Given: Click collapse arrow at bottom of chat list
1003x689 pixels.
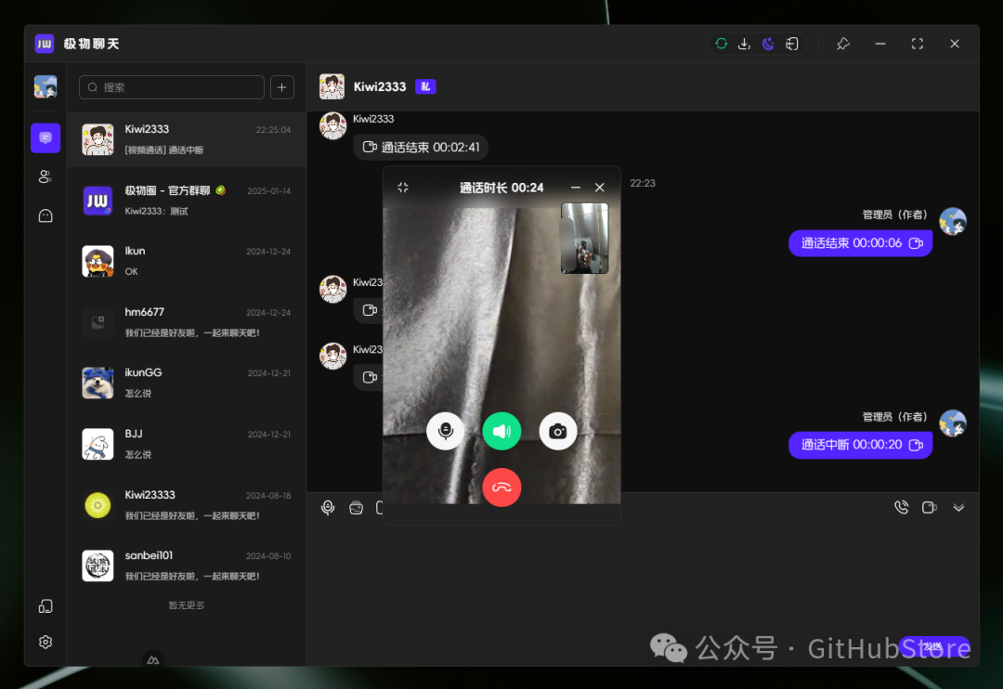Looking at the screenshot, I should click(153, 659).
